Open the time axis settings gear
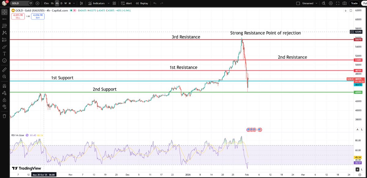 tap(359, 175)
